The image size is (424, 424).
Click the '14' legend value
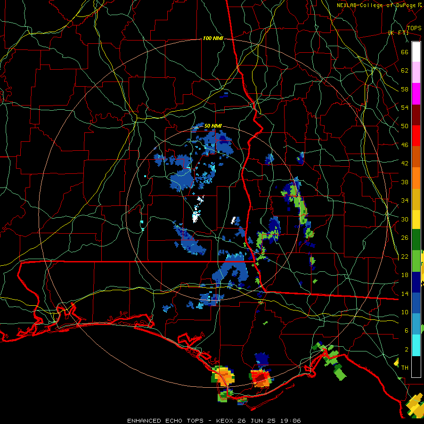pos(405,294)
